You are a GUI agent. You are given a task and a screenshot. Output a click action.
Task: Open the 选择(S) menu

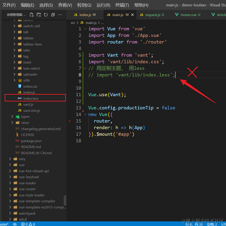click(x=46, y=5)
